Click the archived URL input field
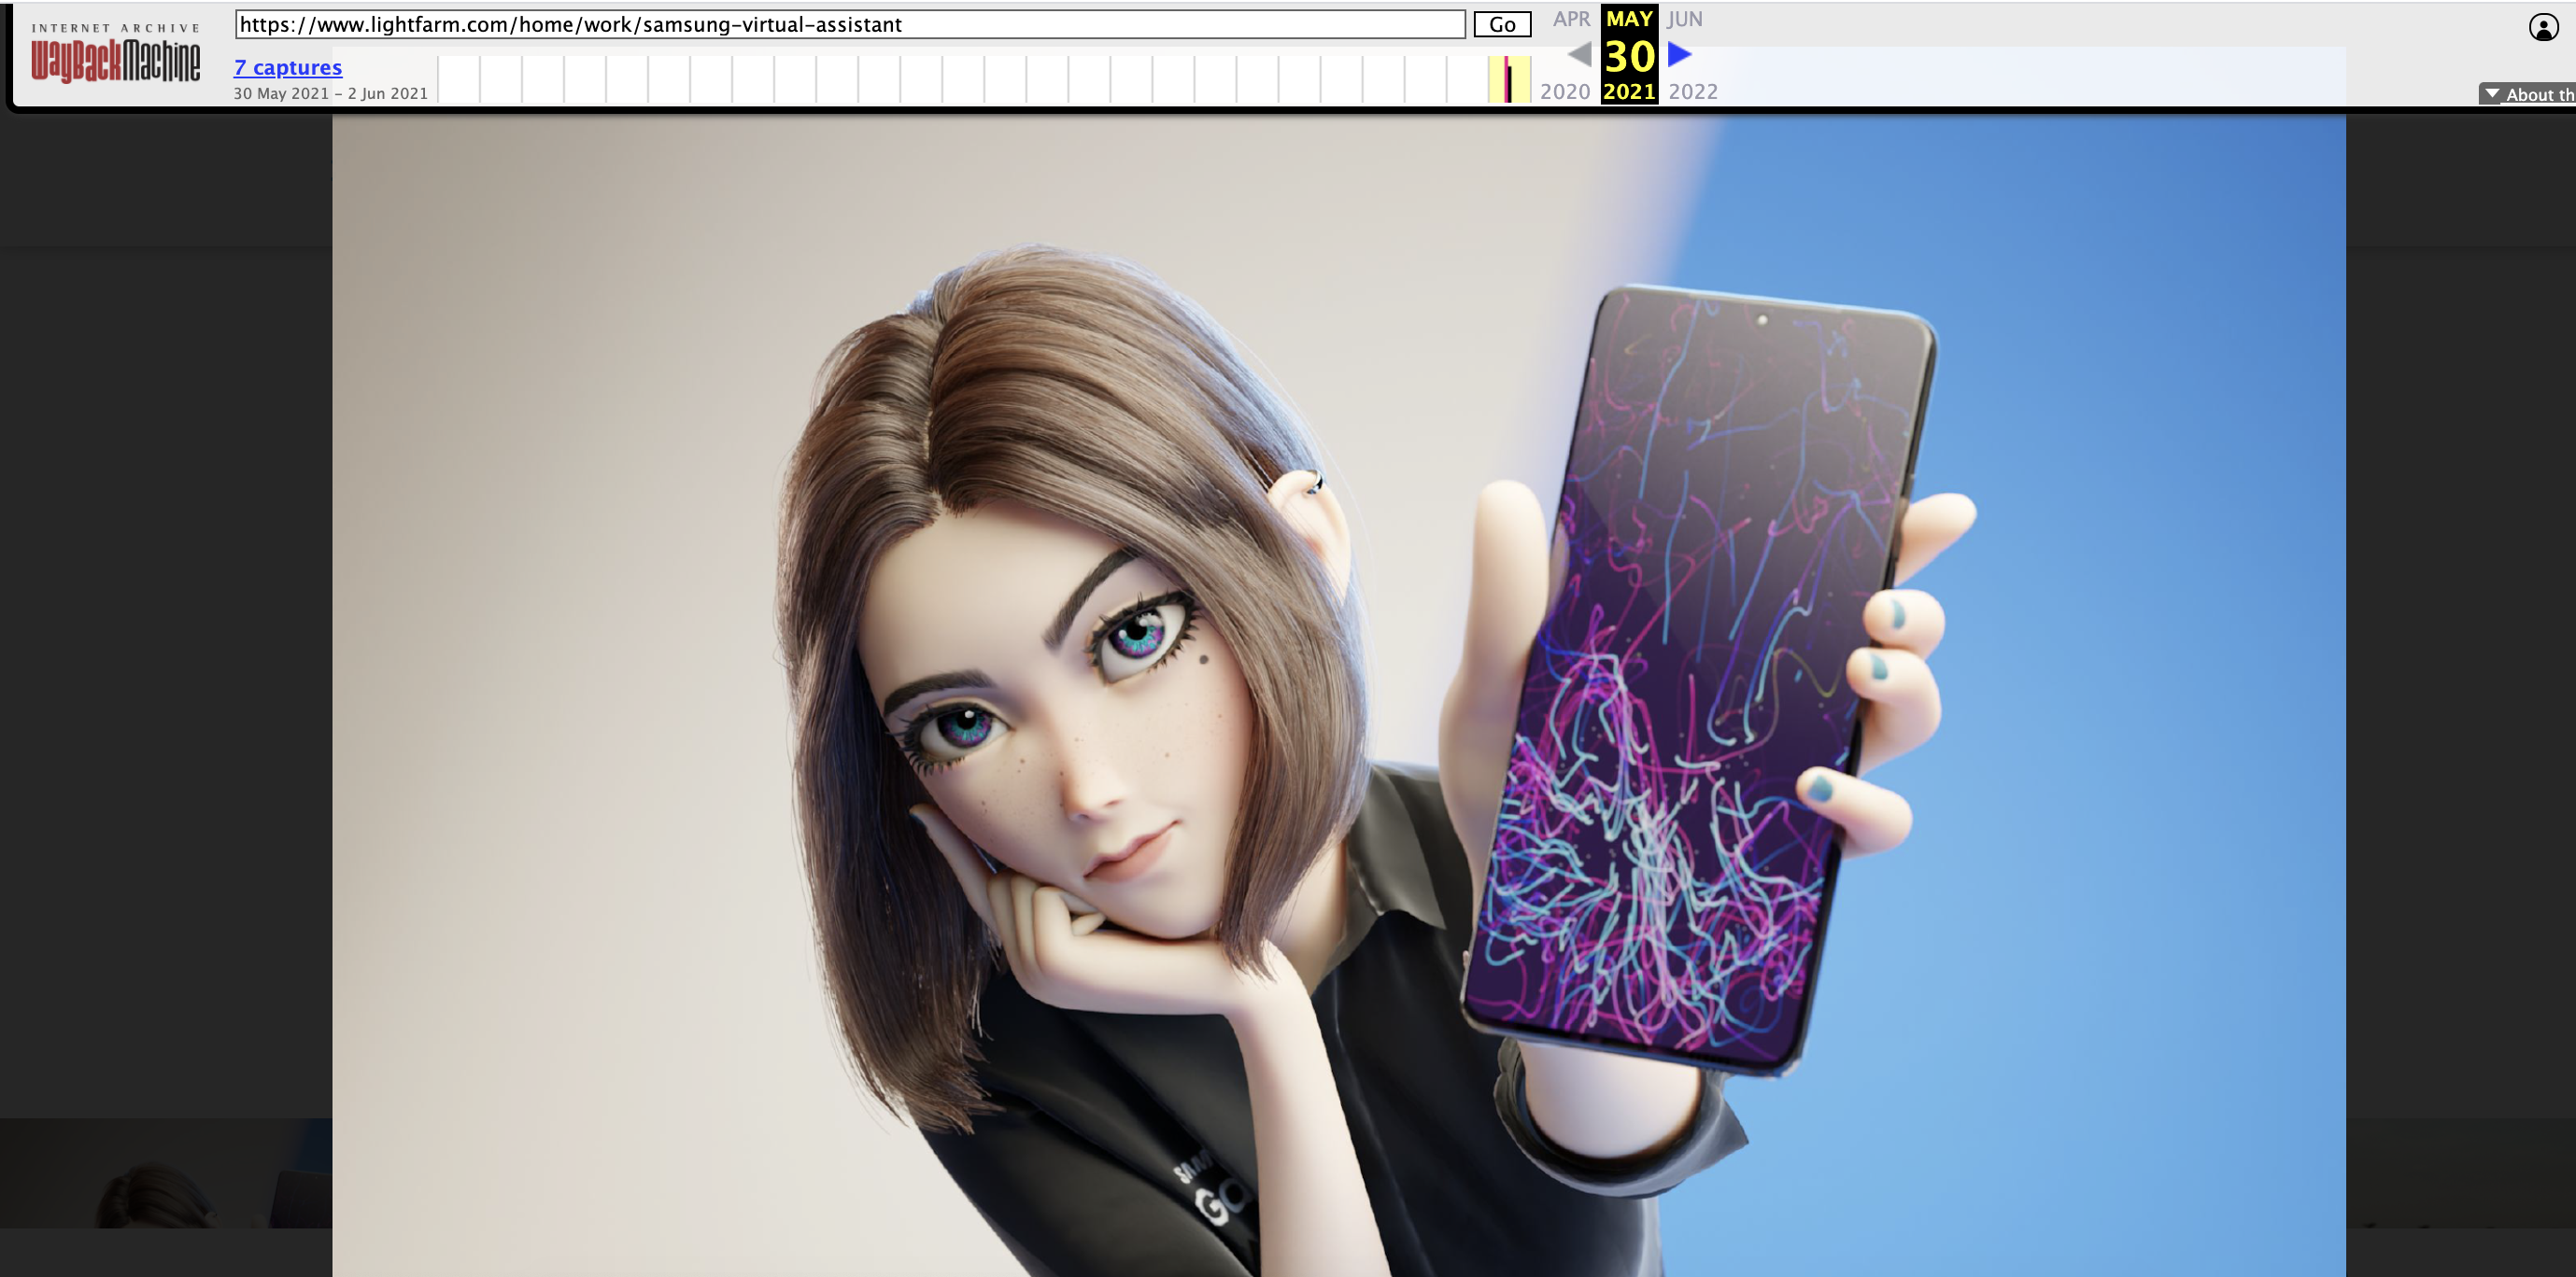2576x1277 pixels. pyautogui.click(x=850, y=25)
